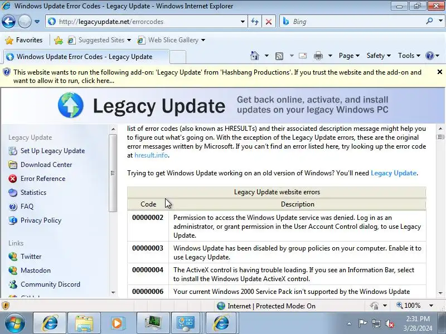
Task: Click the Description column header
Action: tap(298, 204)
